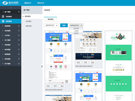Click the circle icon beside 客服管理
This screenshot has height=101, width=135.
click(19, 26)
